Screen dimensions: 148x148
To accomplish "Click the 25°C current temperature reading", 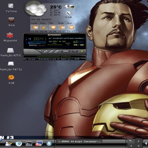I will [56, 7].
